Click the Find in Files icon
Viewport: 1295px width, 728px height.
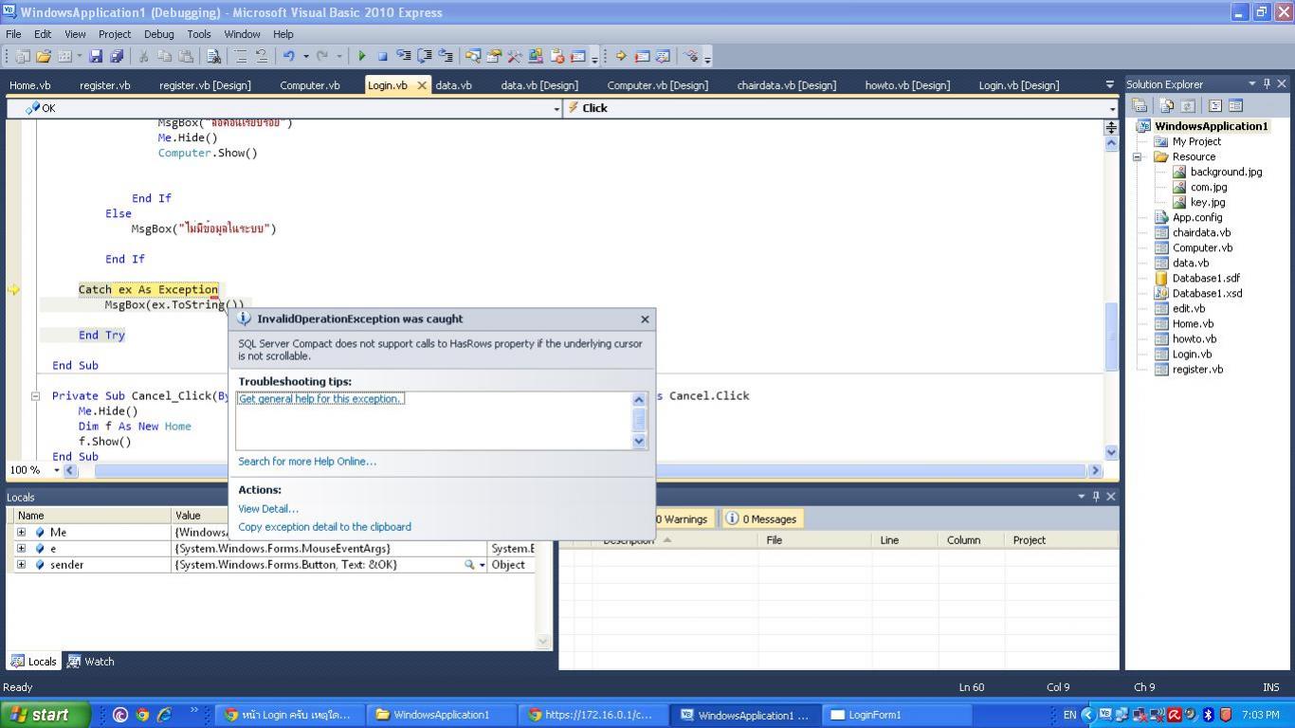(214, 56)
